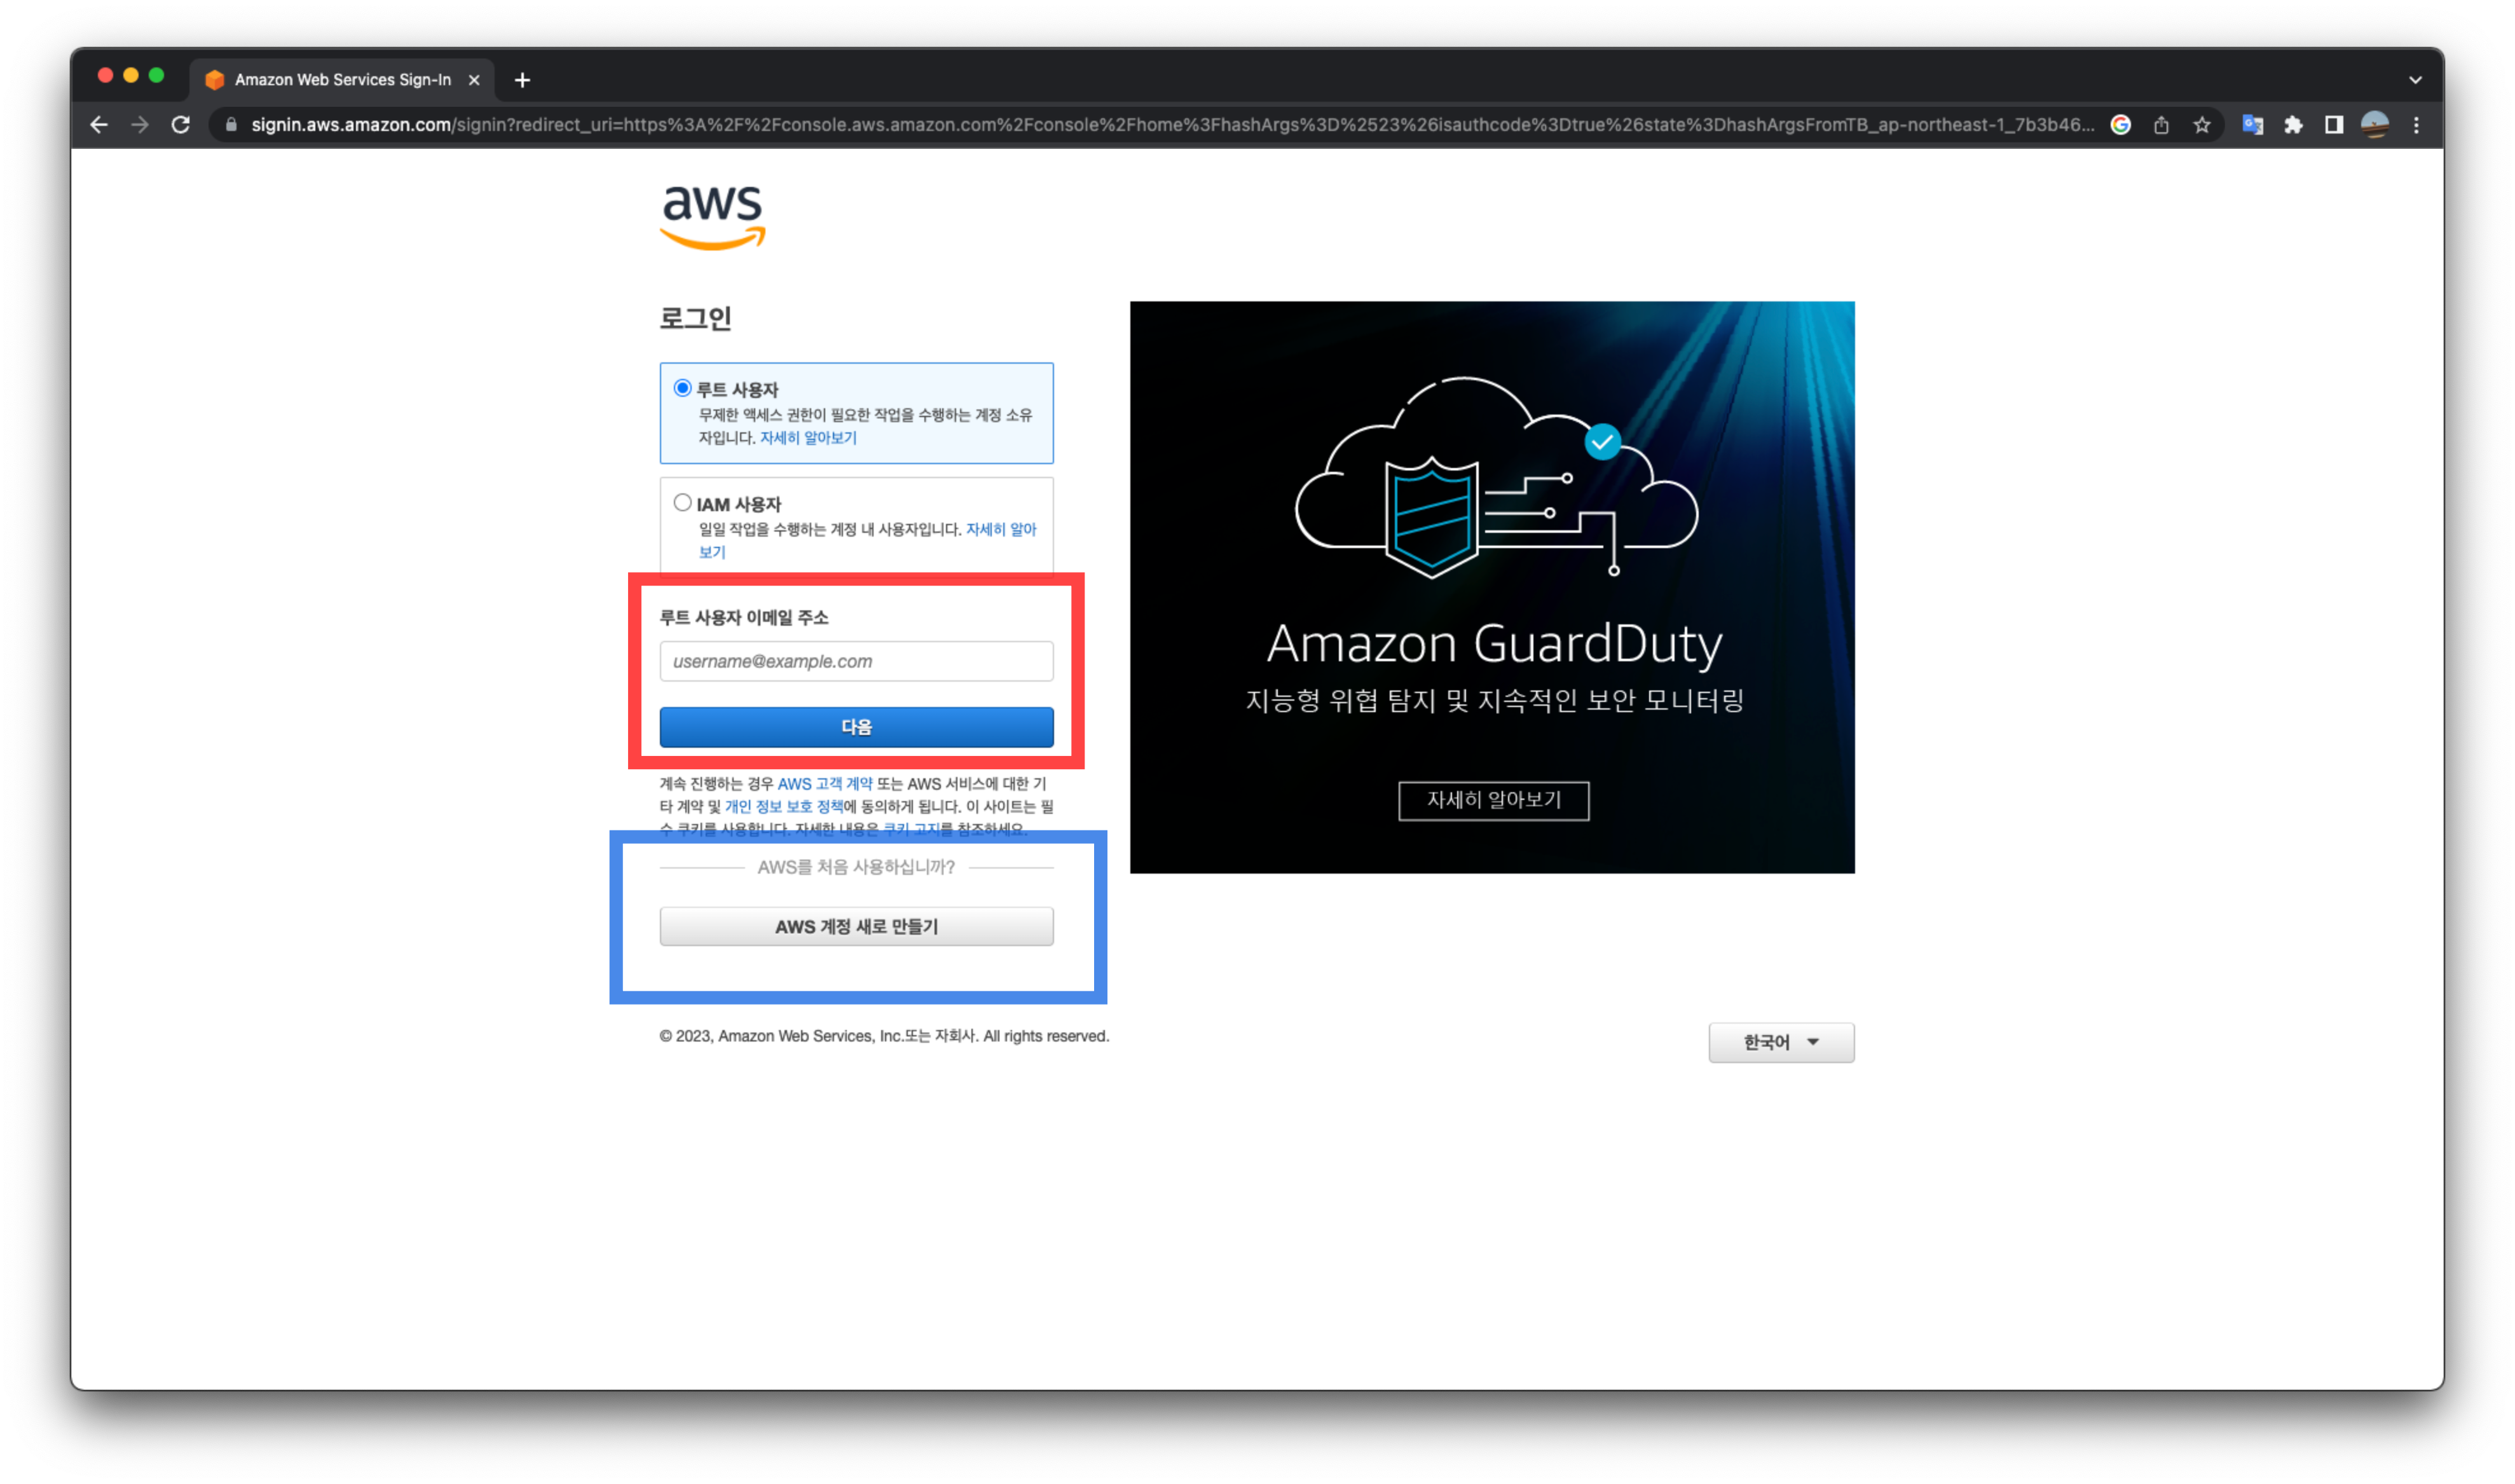
Task: Click the blue 다음 button
Action: 856,727
